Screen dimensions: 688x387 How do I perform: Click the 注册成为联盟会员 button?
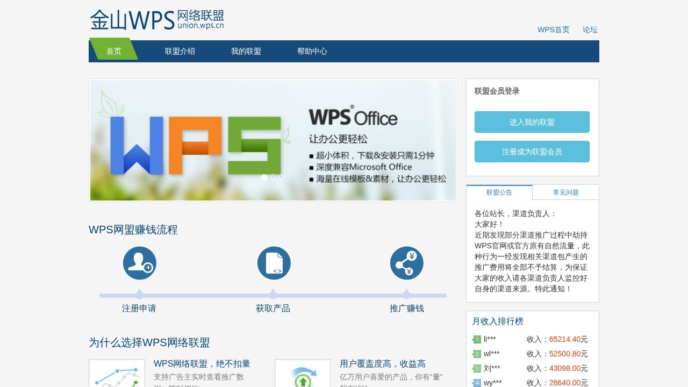(532, 152)
